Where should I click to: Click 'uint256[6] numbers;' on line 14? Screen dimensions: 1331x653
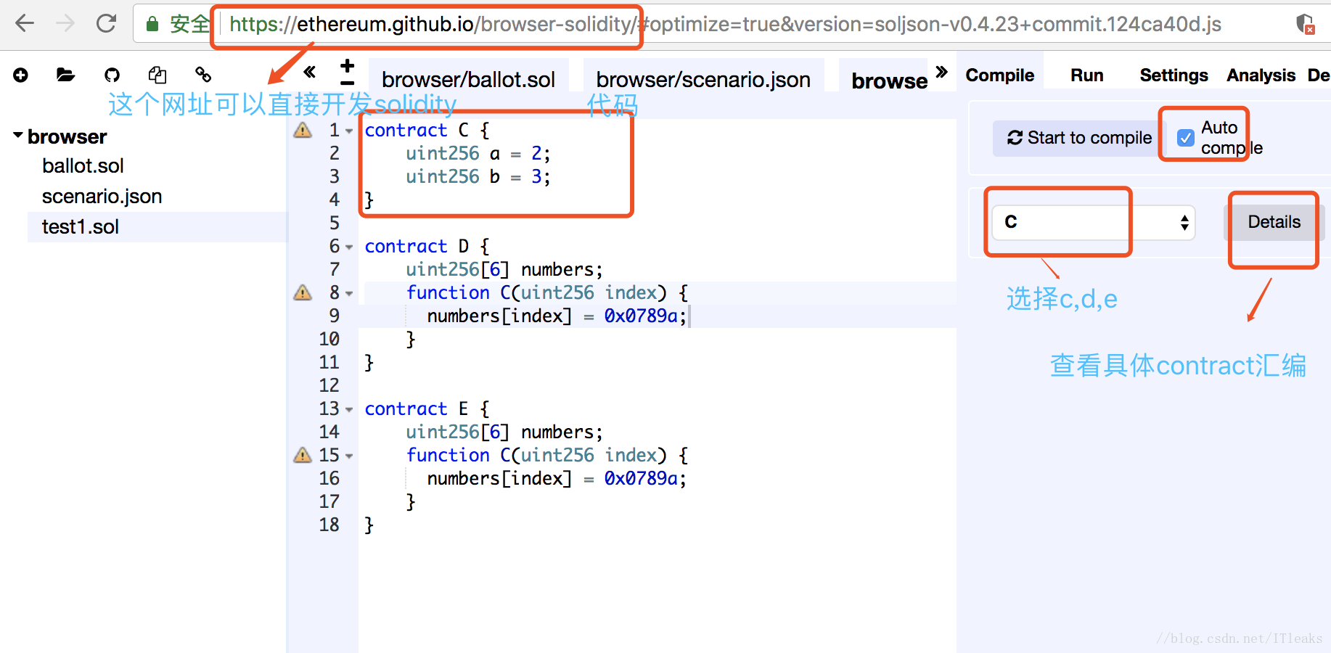coord(504,432)
